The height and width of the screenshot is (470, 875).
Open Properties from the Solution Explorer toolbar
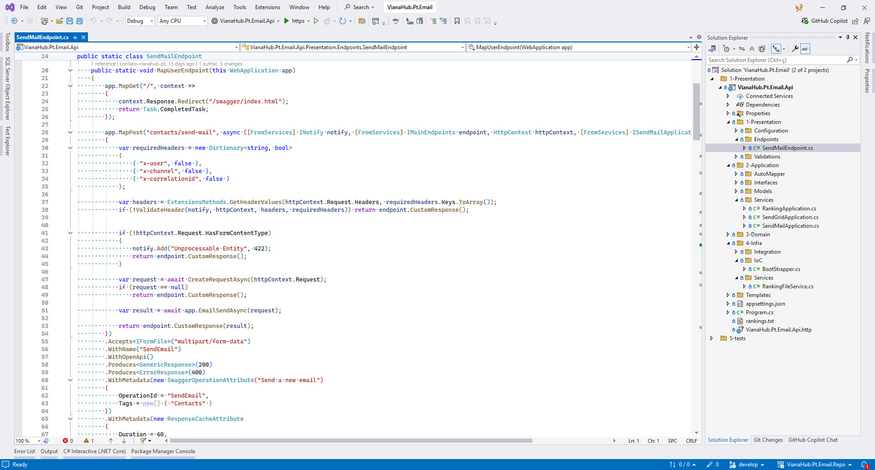point(795,49)
